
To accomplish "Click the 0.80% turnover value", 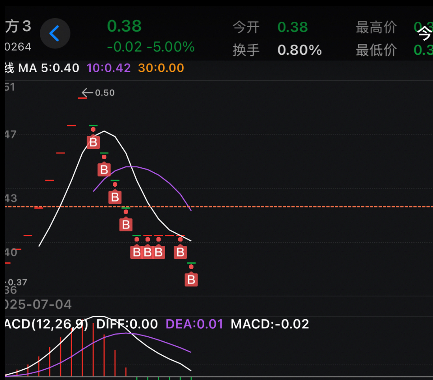I will click(x=300, y=50).
